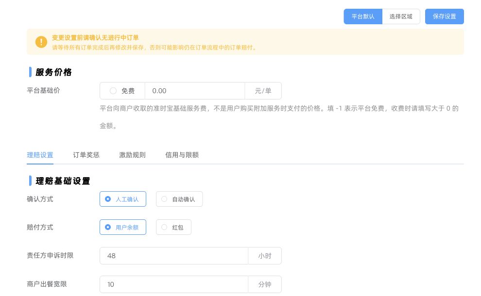Viewport: 481px width, 296px height.
Task: Click the 理赔基础设置 section heading
Action: point(63,181)
